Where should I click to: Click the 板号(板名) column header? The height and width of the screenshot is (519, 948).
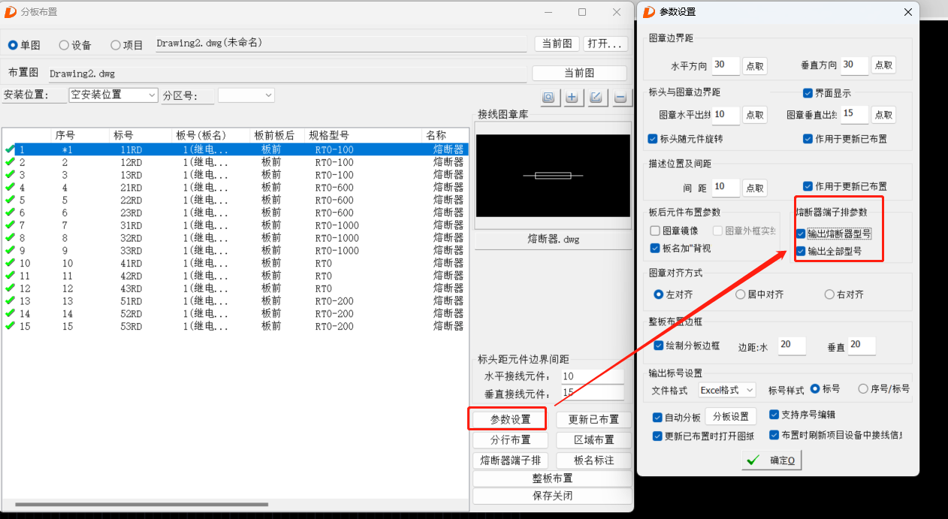pos(210,135)
